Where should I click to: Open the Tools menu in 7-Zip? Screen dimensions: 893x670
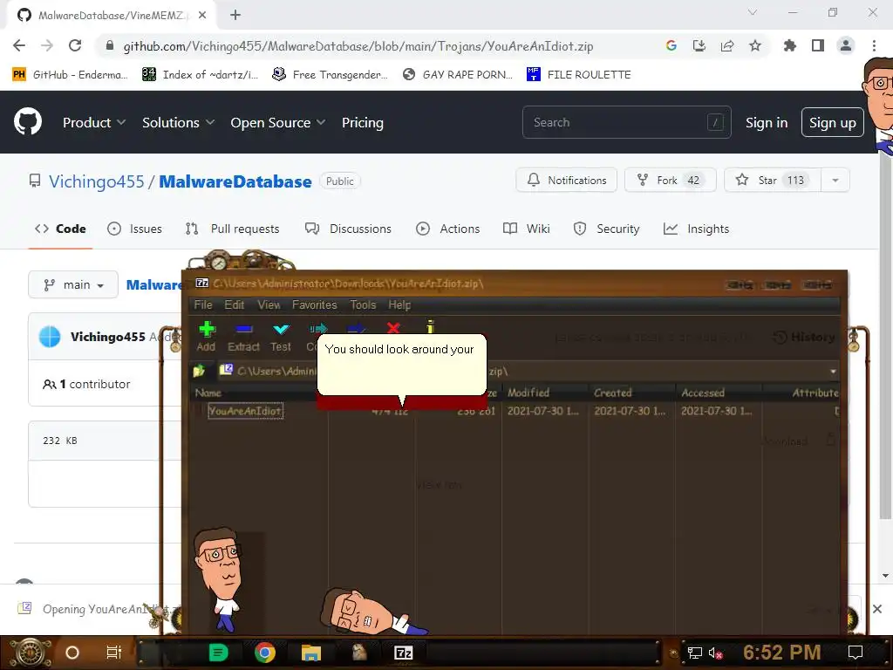363,304
